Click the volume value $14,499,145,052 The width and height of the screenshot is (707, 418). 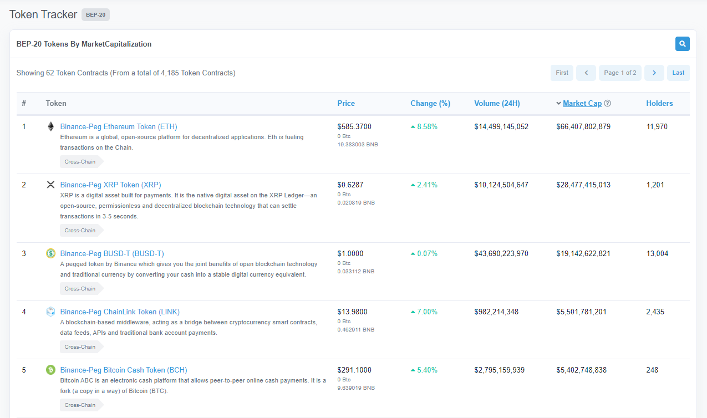[x=501, y=126]
